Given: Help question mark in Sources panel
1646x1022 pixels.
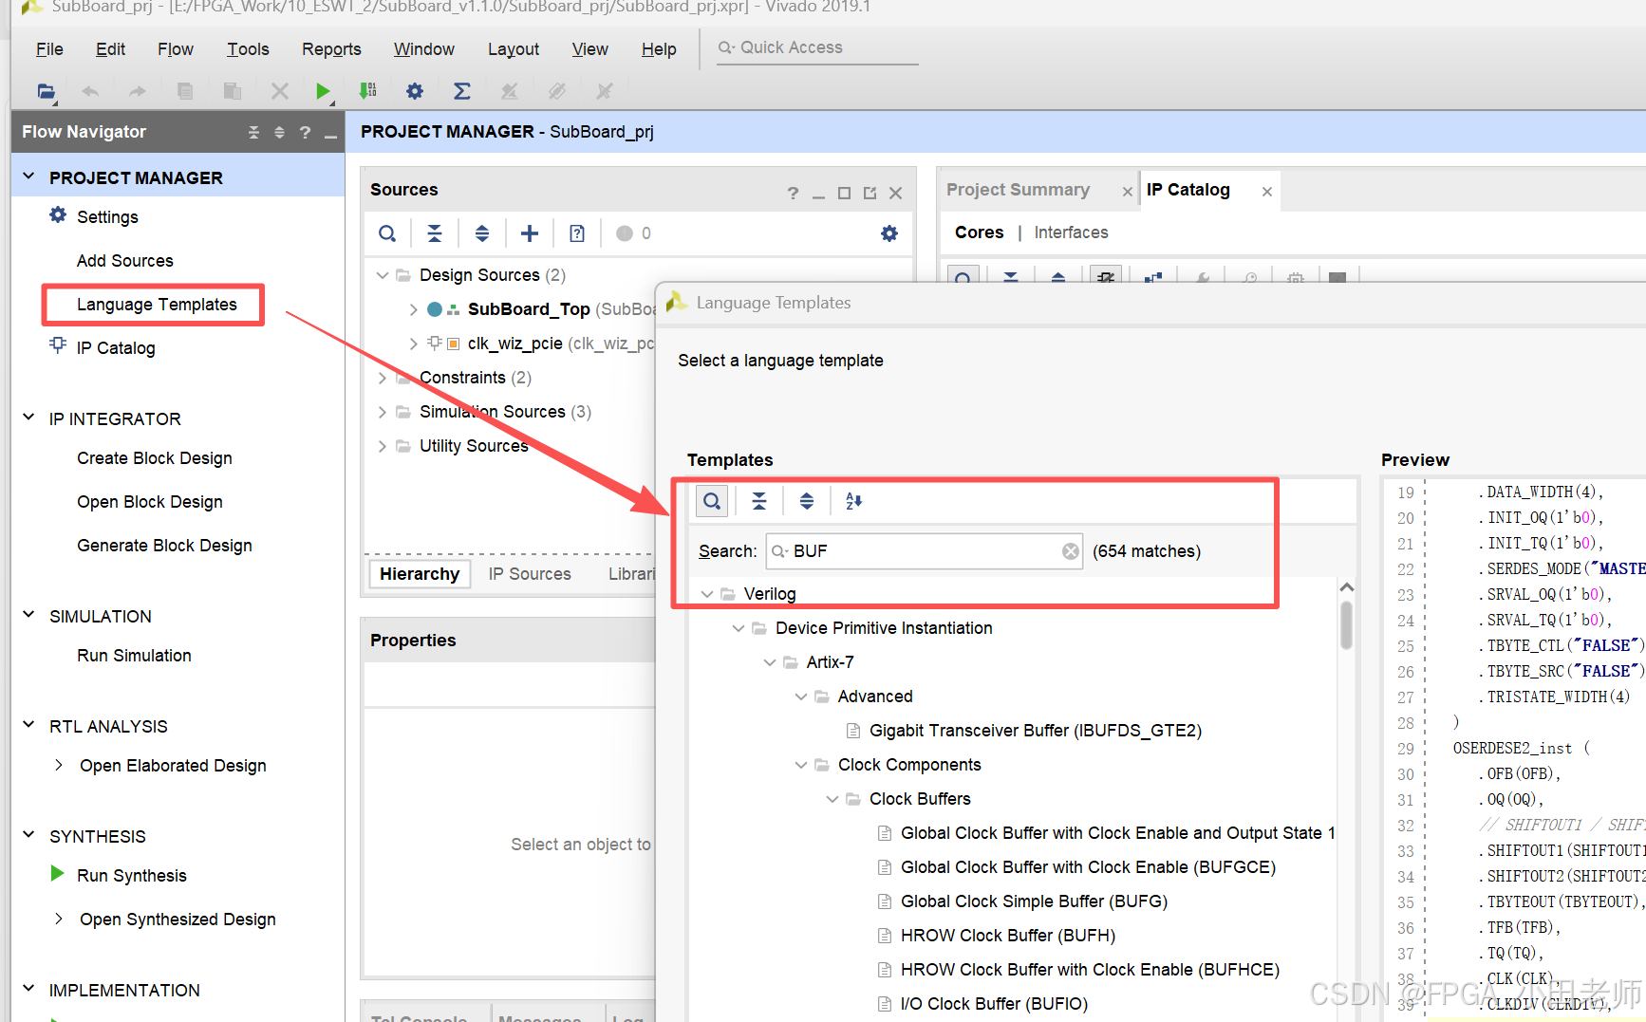Looking at the screenshot, I should tap(793, 193).
